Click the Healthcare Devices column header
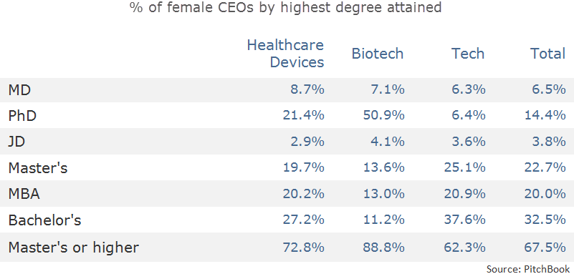Viewport: 574px width, 274px height. point(285,54)
